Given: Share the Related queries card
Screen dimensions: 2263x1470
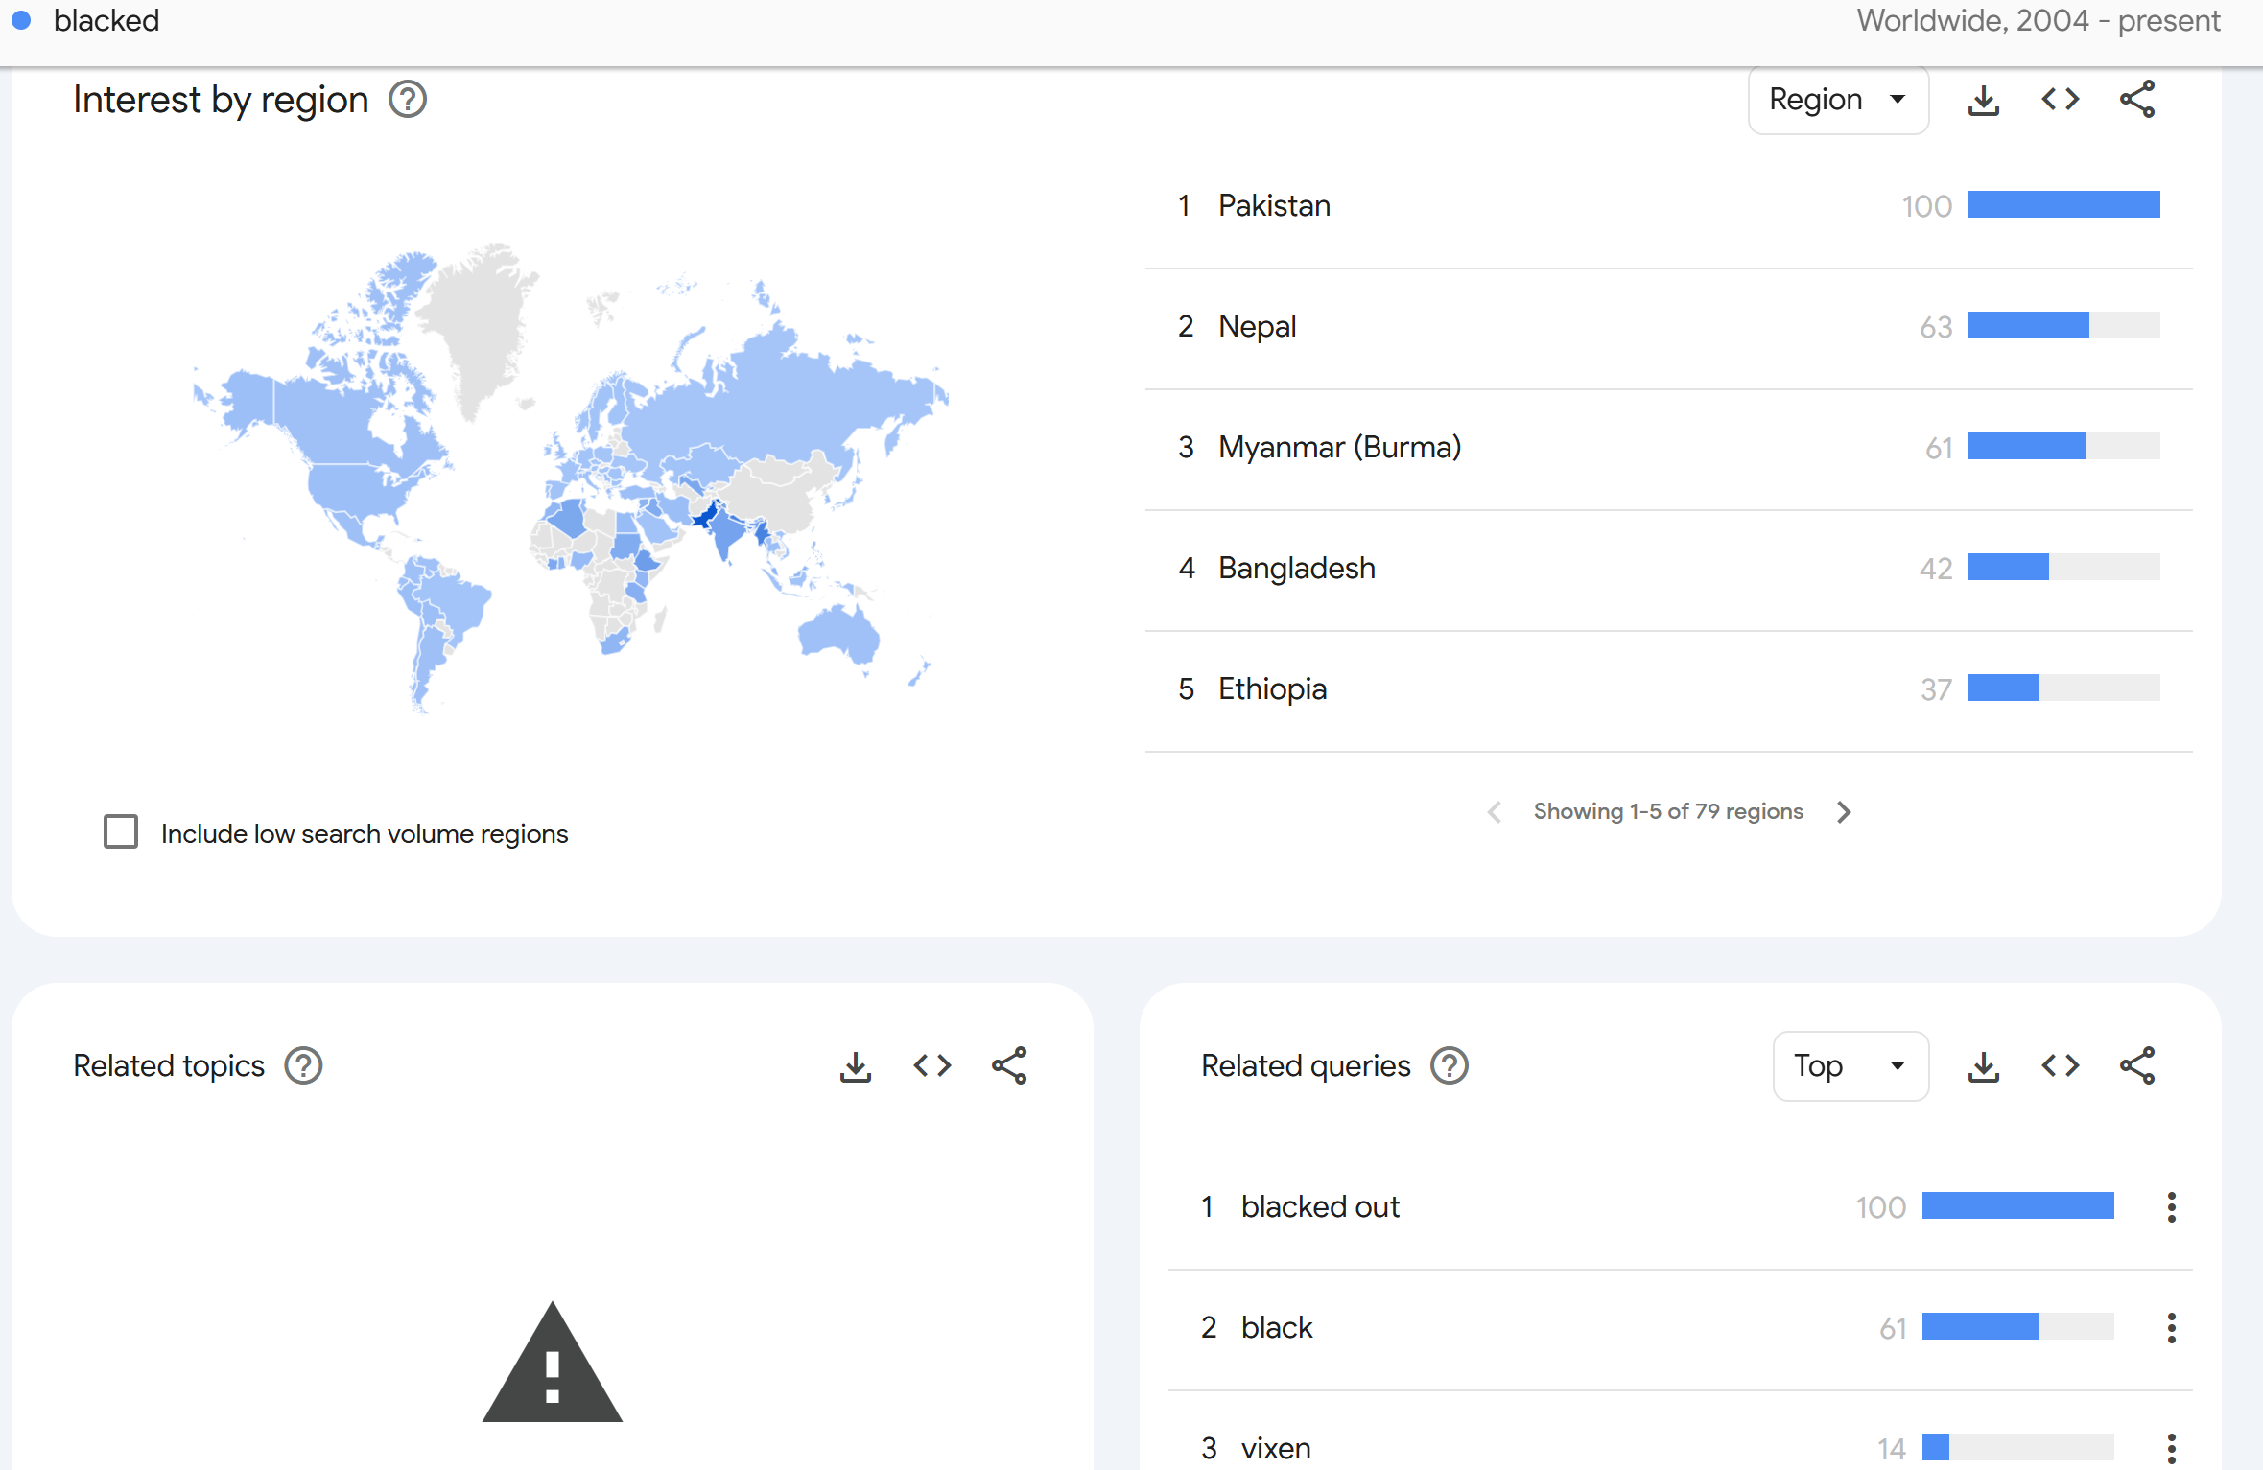Looking at the screenshot, I should tap(2136, 1066).
